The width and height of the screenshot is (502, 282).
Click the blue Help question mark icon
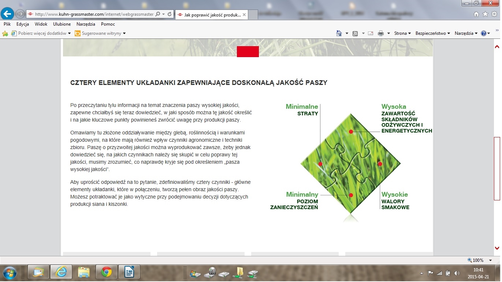(484, 33)
